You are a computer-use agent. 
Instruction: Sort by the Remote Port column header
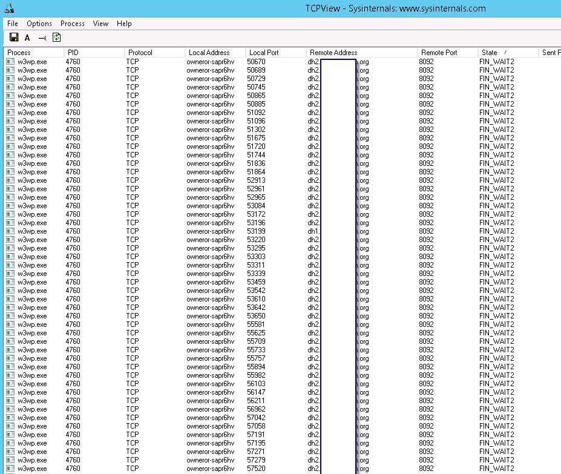(x=447, y=53)
